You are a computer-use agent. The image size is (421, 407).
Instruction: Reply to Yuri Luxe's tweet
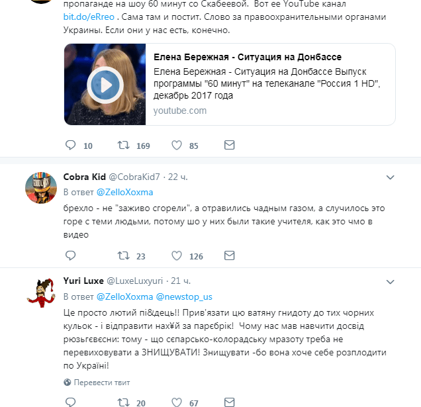pos(71,402)
